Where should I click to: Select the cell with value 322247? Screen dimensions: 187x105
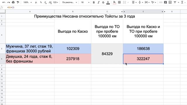(143, 59)
